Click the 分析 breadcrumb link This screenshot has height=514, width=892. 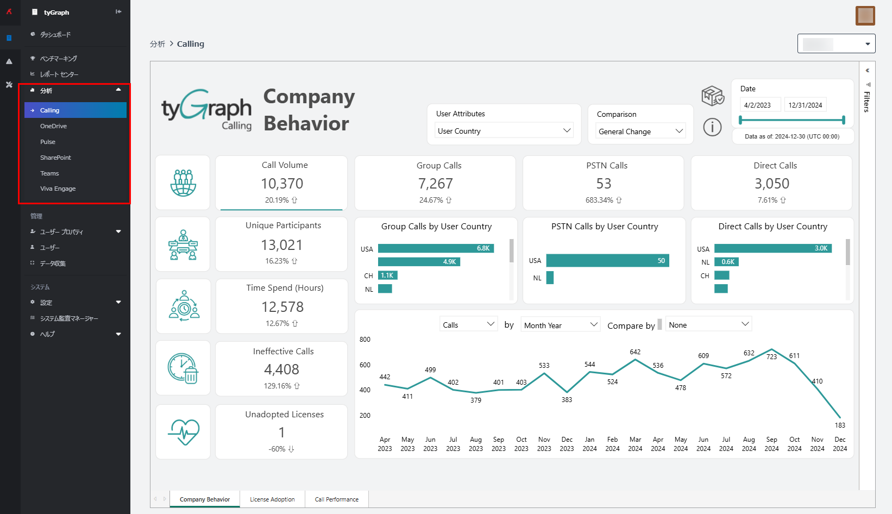[x=158, y=44]
